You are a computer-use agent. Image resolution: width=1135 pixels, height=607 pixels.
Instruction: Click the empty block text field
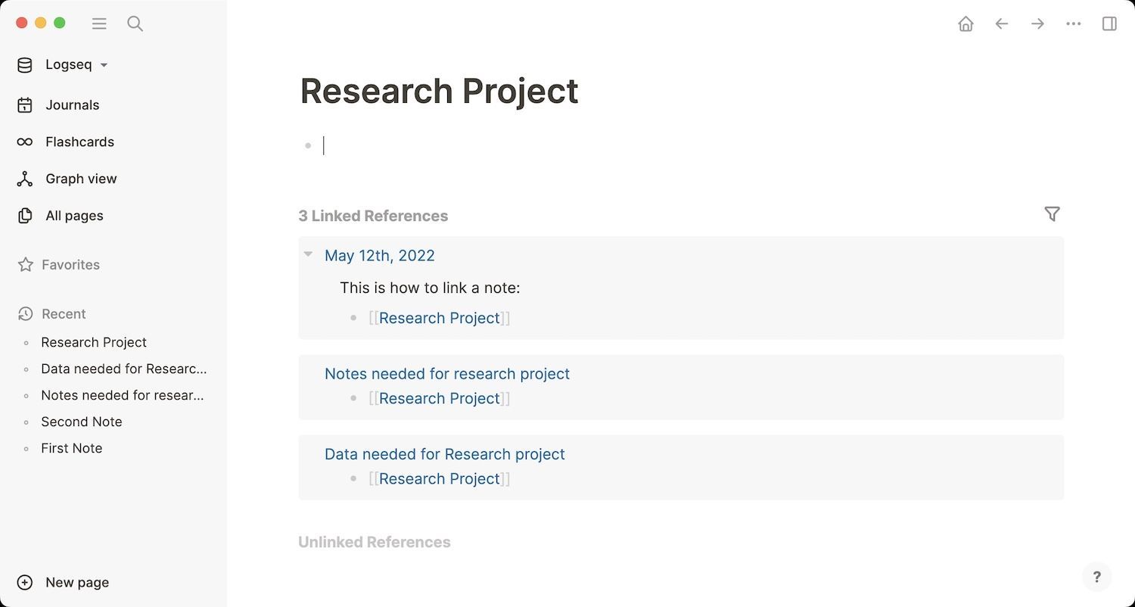pos(530,145)
